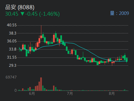Viewport: 134px width, 101px height.
Task: Select the 36.05 price axis label
Action: point(12,41)
